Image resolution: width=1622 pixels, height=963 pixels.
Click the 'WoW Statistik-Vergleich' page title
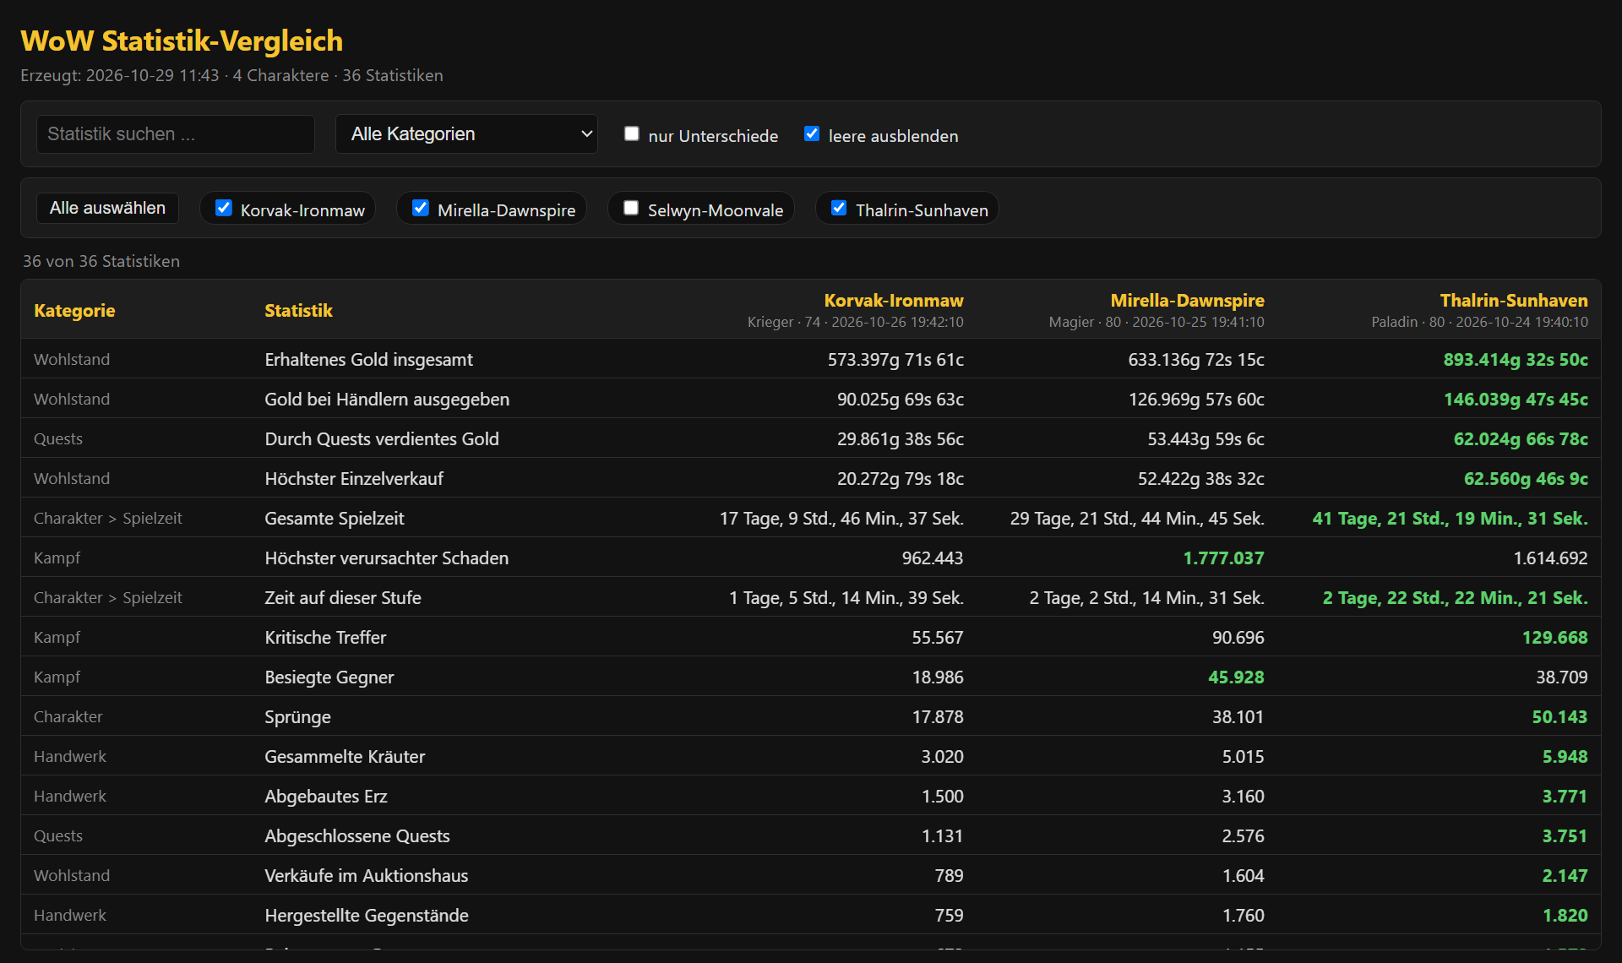182,41
